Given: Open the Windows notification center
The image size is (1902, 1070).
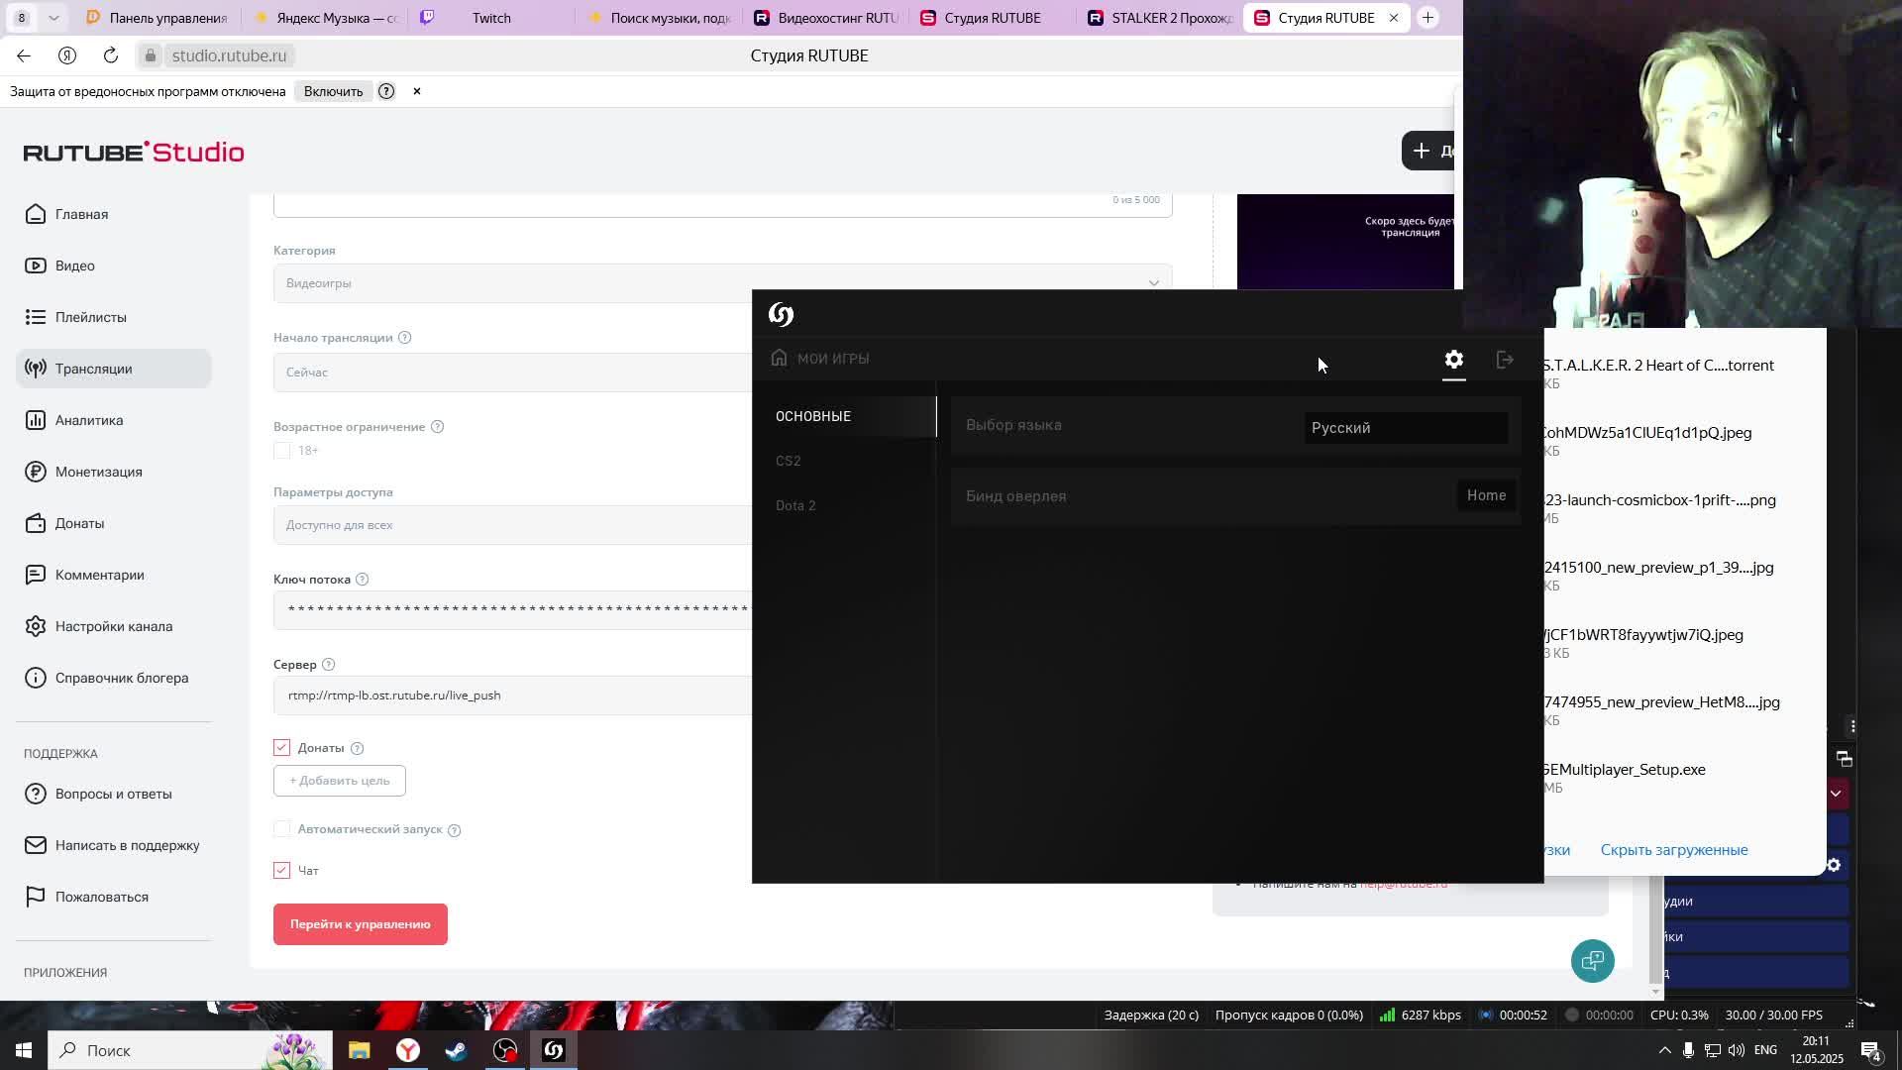Looking at the screenshot, I should point(1870,1050).
